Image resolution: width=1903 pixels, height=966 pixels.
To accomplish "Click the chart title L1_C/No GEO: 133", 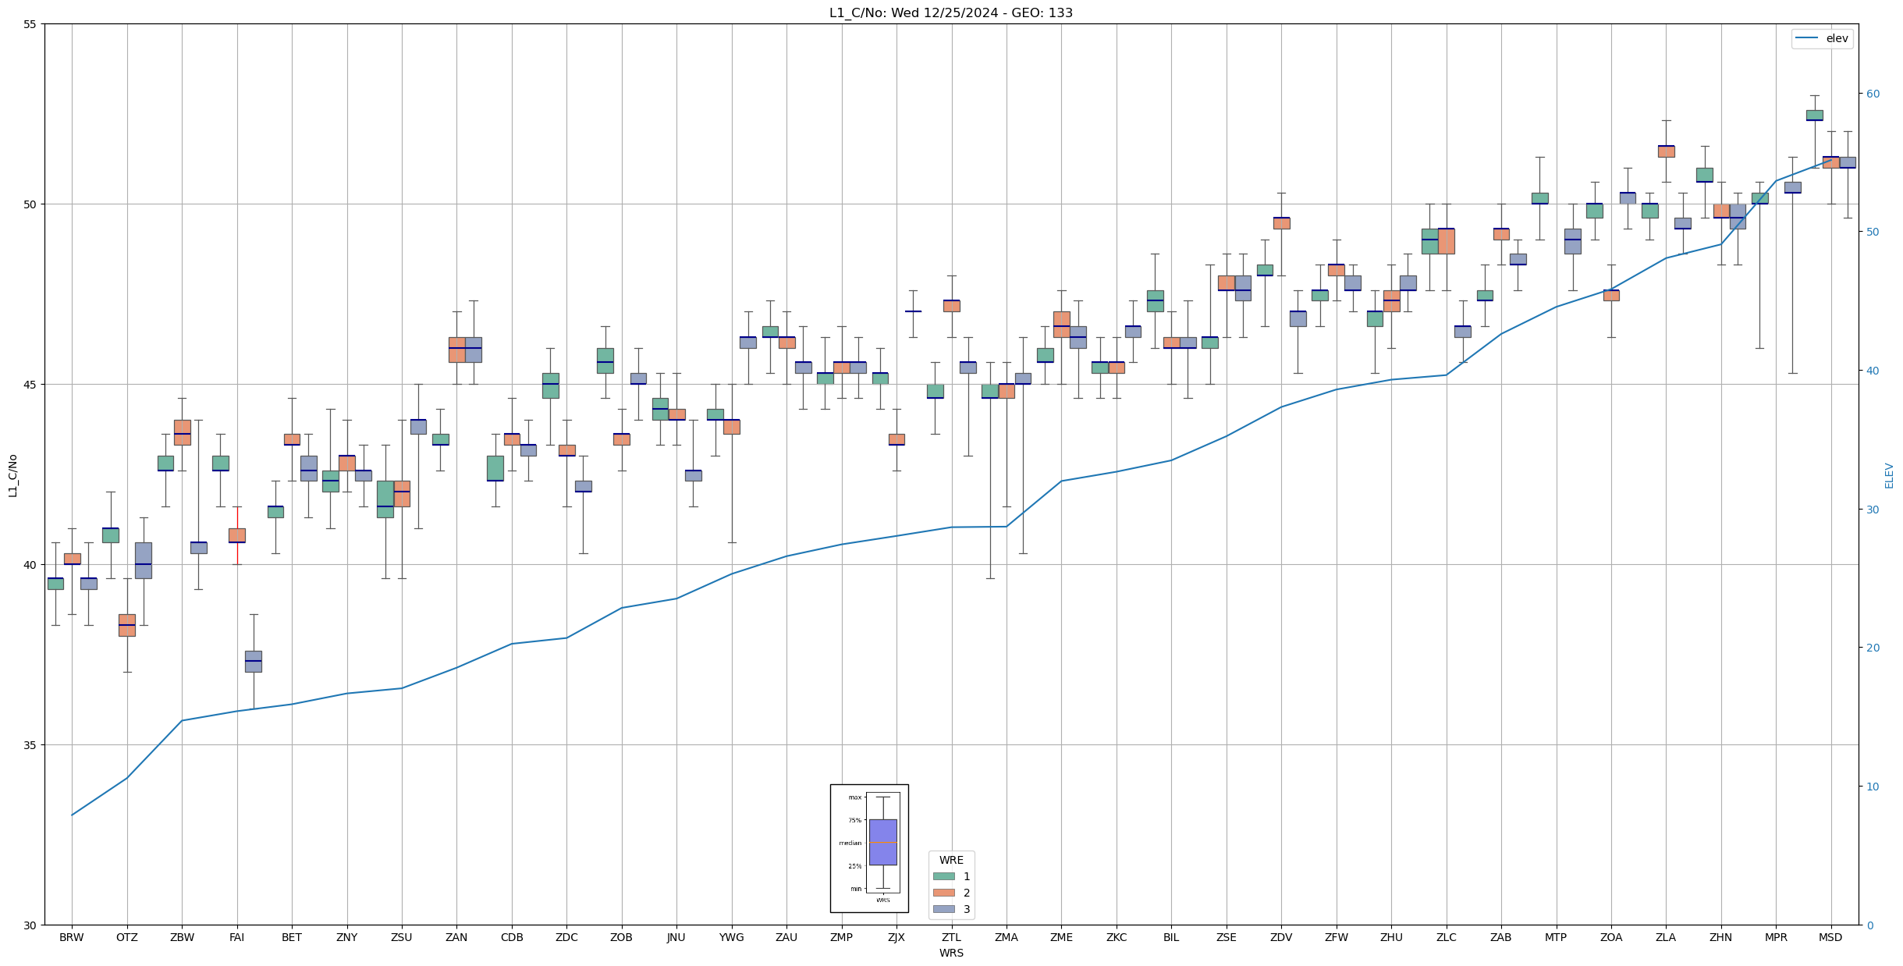I will click(950, 12).
